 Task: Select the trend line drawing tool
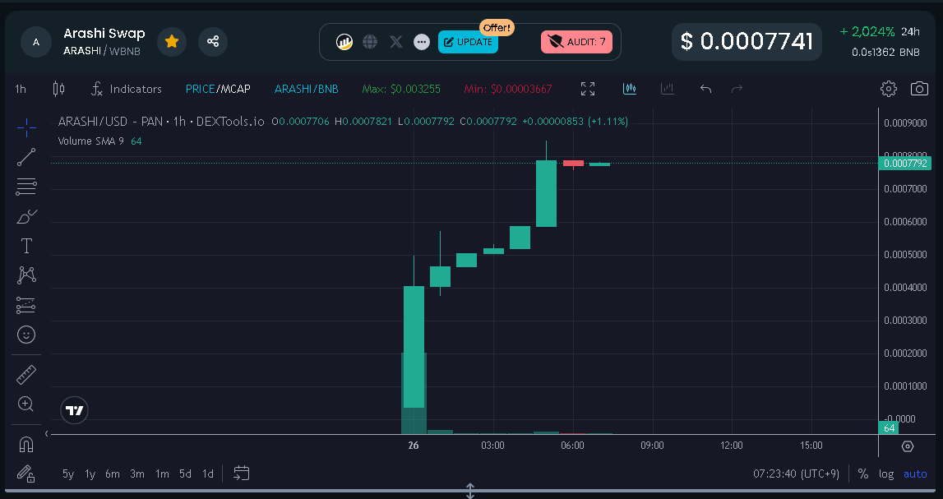coord(26,157)
